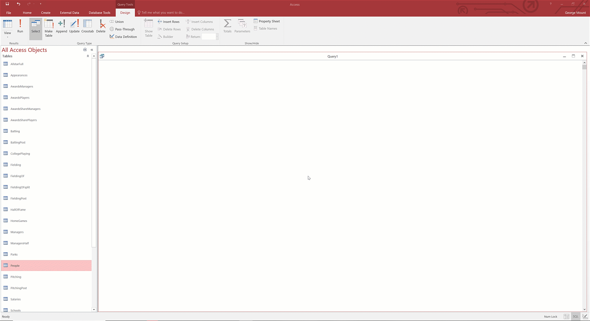This screenshot has height=321, width=590.
Task: Click the Query1 window control icon
Action: 102,56
